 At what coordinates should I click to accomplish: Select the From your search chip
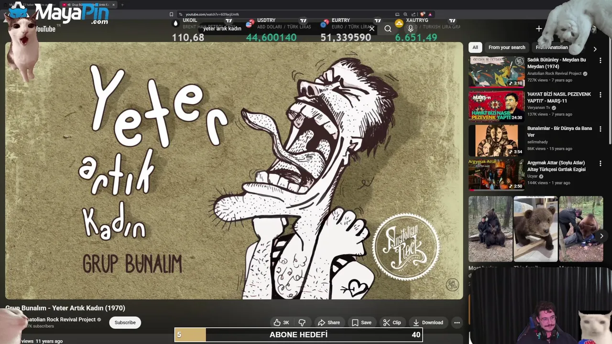[507, 47]
